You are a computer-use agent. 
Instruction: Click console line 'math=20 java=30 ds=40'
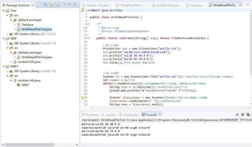[x=116, y=128]
